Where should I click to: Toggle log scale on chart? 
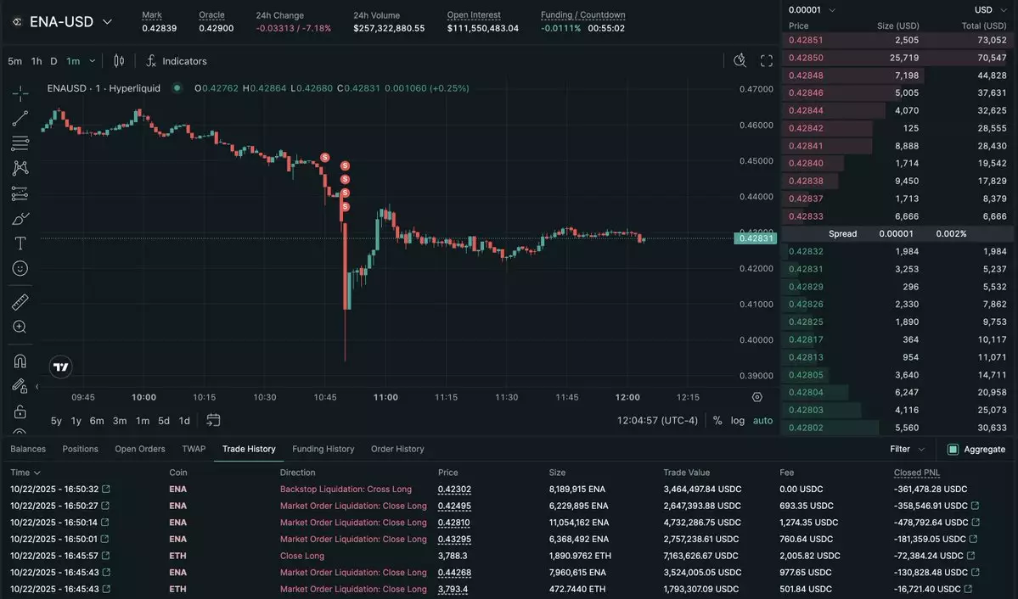738,420
